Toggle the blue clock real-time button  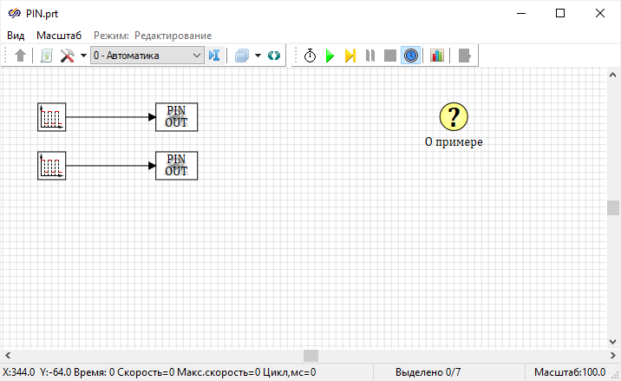(410, 56)
